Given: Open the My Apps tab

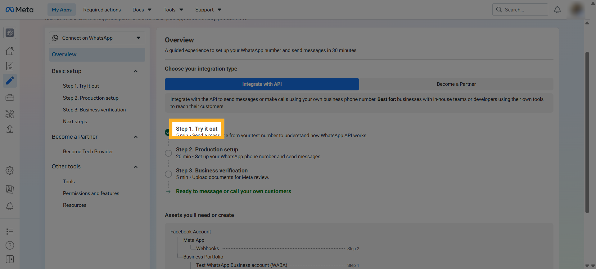Looking at the screenshot, I should (61, 10).
